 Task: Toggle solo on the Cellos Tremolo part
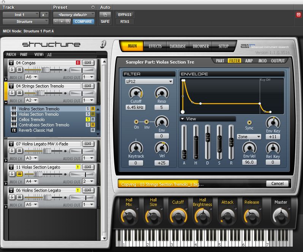pyautogui.click(x=88, y=119)
